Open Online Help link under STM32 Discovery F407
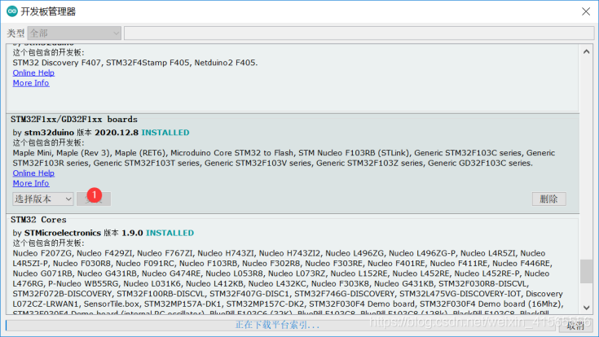 click(33, 73)
